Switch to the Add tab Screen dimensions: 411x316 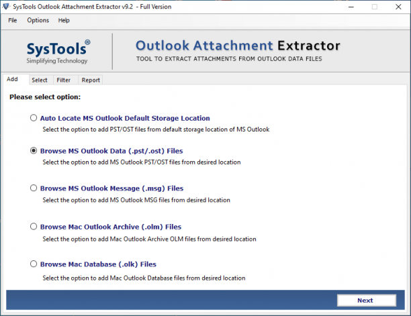pos(15,79)
